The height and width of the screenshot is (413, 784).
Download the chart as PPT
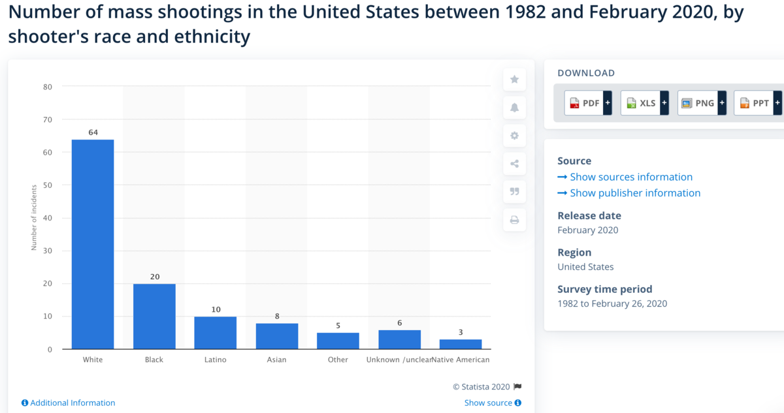753,103
